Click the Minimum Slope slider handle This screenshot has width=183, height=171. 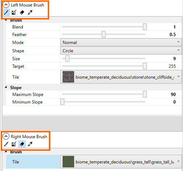62,102
